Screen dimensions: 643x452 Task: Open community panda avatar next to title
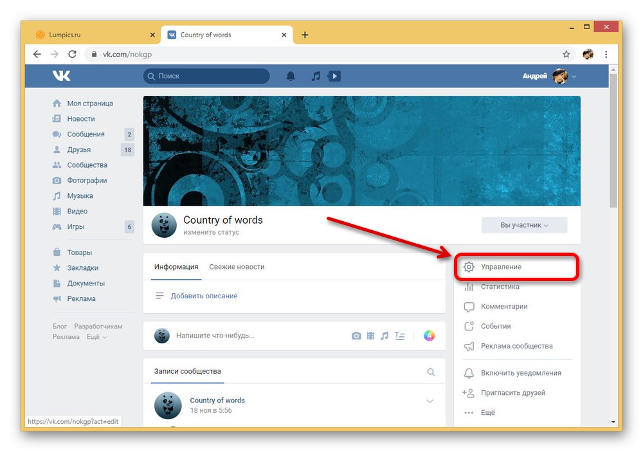click(164, 225)
